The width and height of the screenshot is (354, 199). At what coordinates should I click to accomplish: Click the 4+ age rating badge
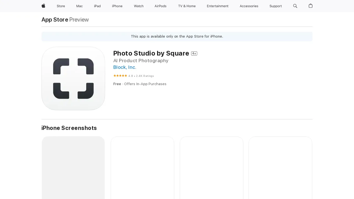tap(194, 53)
